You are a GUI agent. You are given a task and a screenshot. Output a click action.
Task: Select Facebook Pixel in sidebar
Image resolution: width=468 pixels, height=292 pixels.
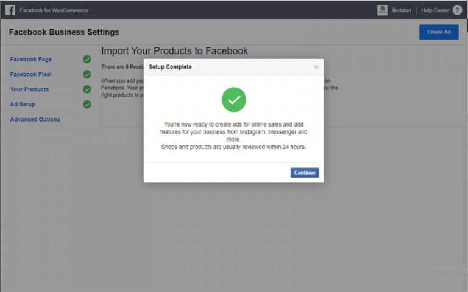pos(30,74)
